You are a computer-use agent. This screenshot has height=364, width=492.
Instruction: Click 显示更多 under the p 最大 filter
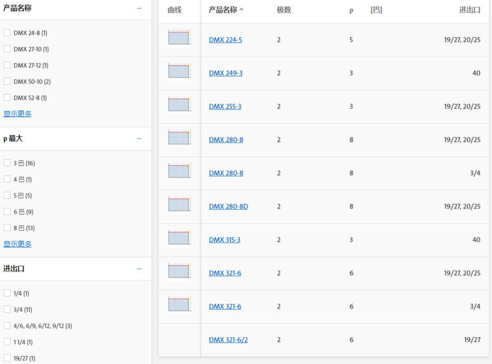pyautogui.click(x=17, y=244)
